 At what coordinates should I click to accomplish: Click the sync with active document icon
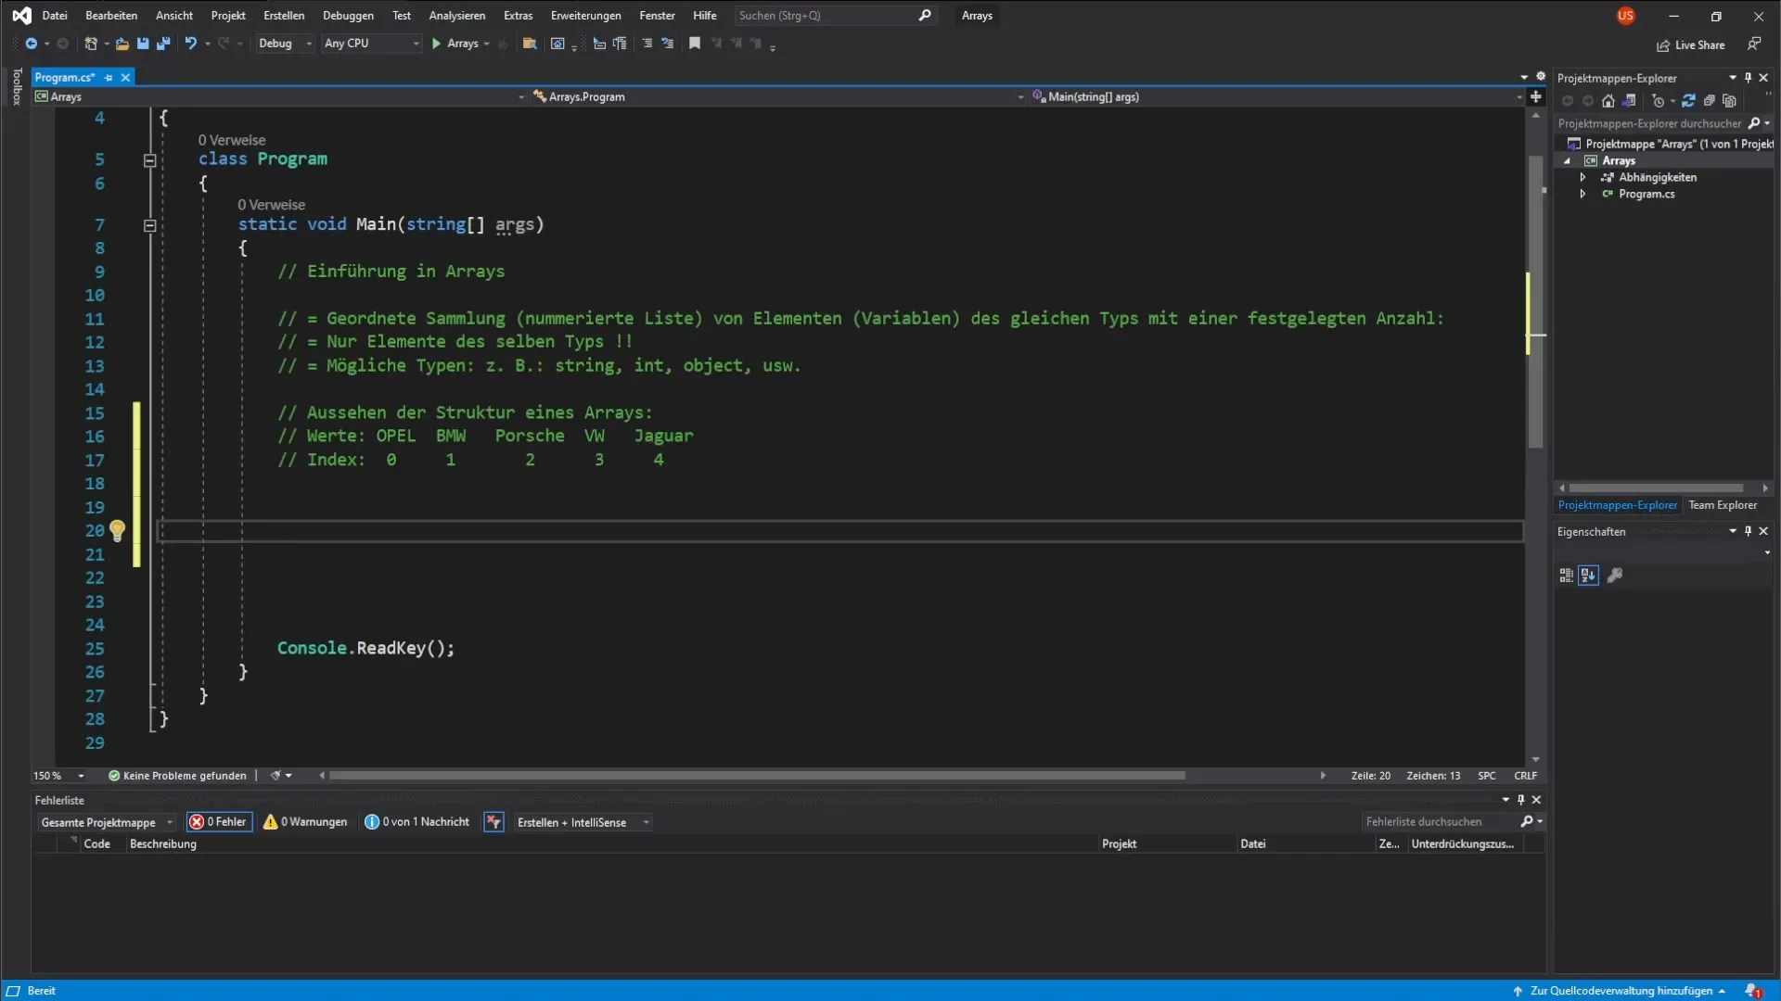(1688, 101)
